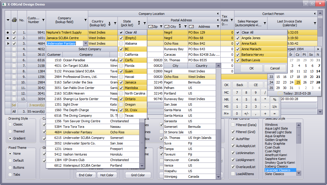Select Slate Classico in style list

274,174
